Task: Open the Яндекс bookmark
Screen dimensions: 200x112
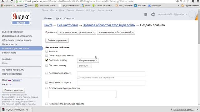Action: tap(18, 6)
